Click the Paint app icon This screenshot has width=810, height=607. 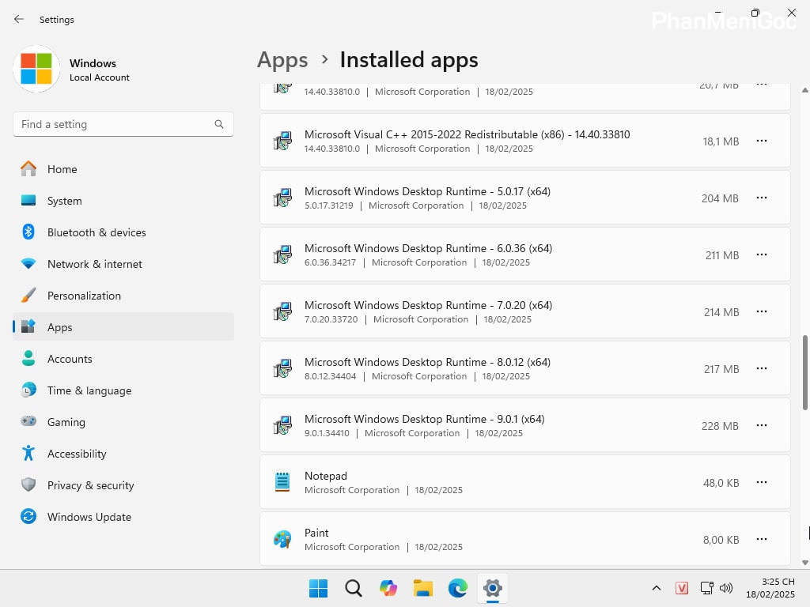click(x=282, y=539)
